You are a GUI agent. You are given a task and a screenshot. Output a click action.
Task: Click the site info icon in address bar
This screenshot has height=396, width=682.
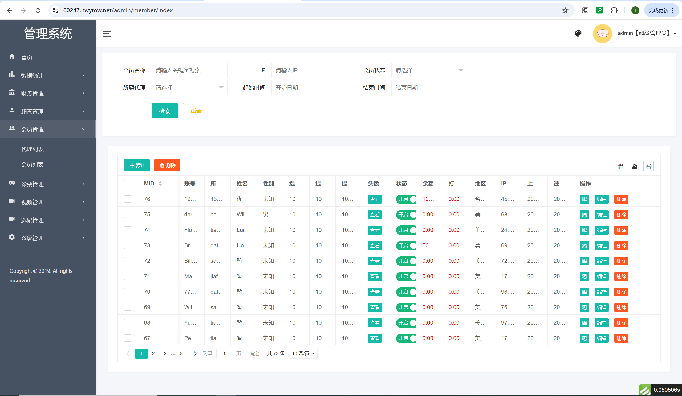tap(55, 10)
